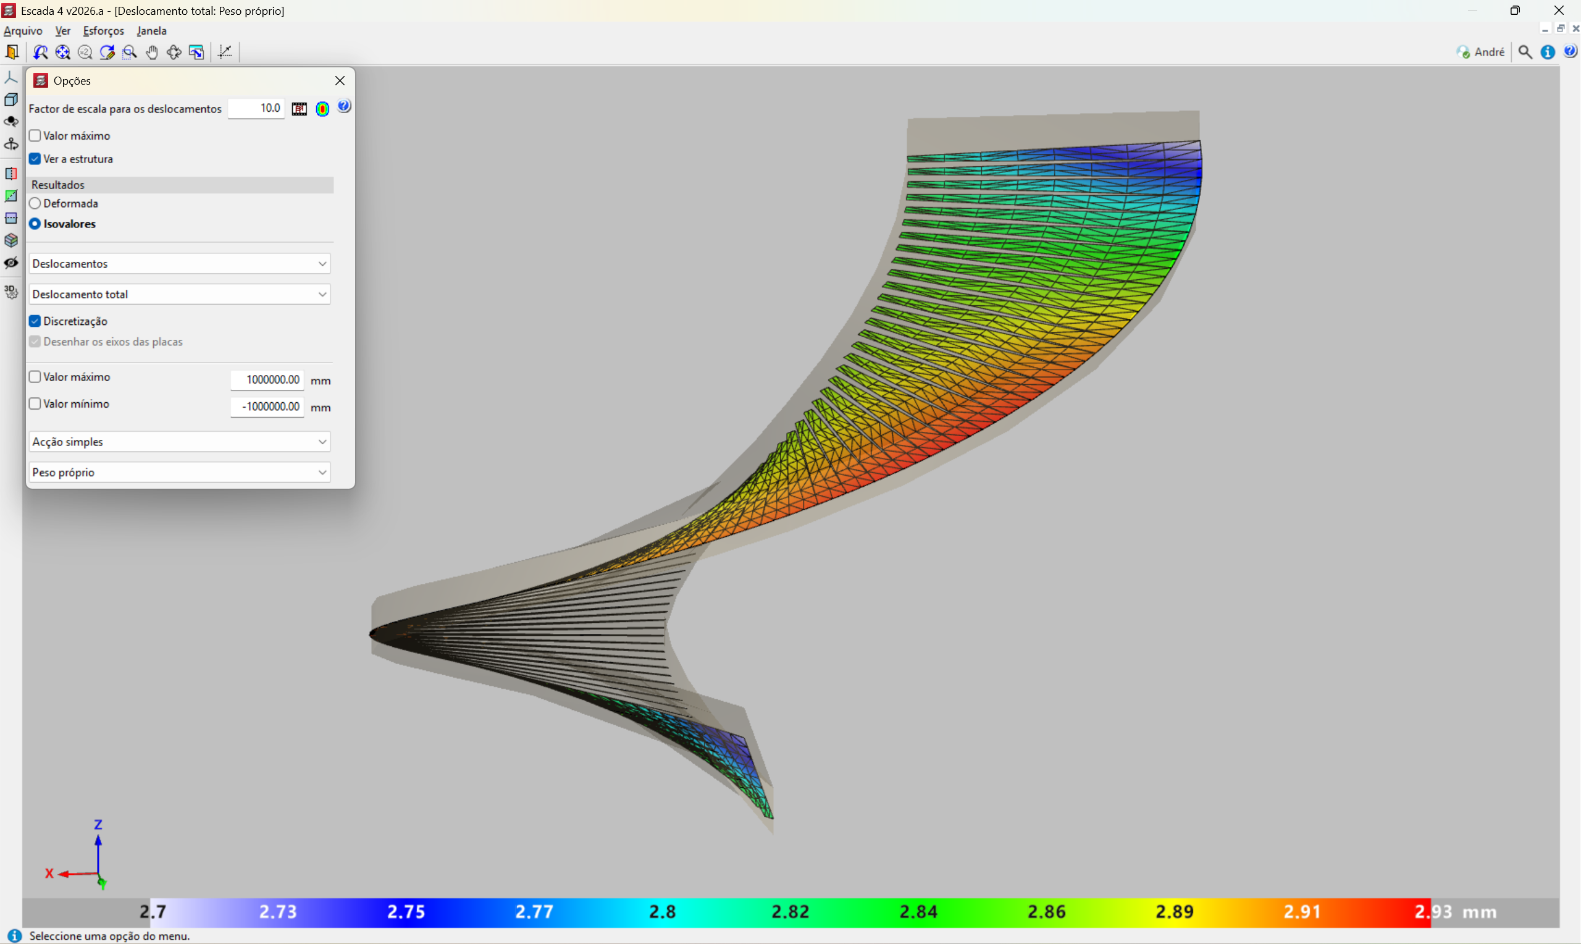Open the Arquivo menu
Viewport: 1581px width, 944px height.
(x=23, y=30)
